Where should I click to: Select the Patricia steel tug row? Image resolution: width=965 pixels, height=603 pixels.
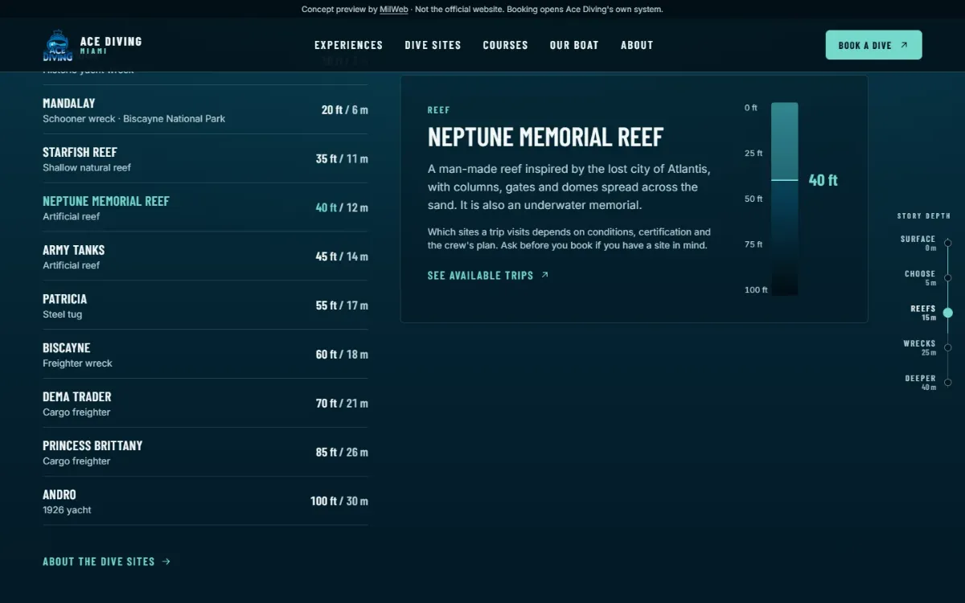click(x=205, y=306)
